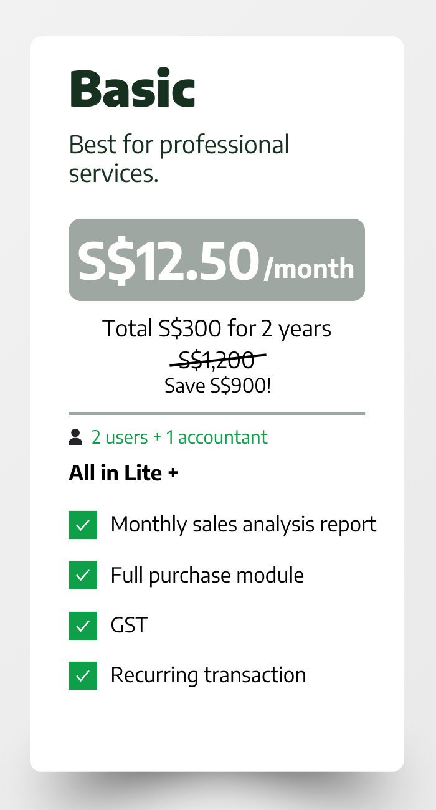The image size is (436, 810).
Task: Click the 'GST' feature label
Action: 129,625
